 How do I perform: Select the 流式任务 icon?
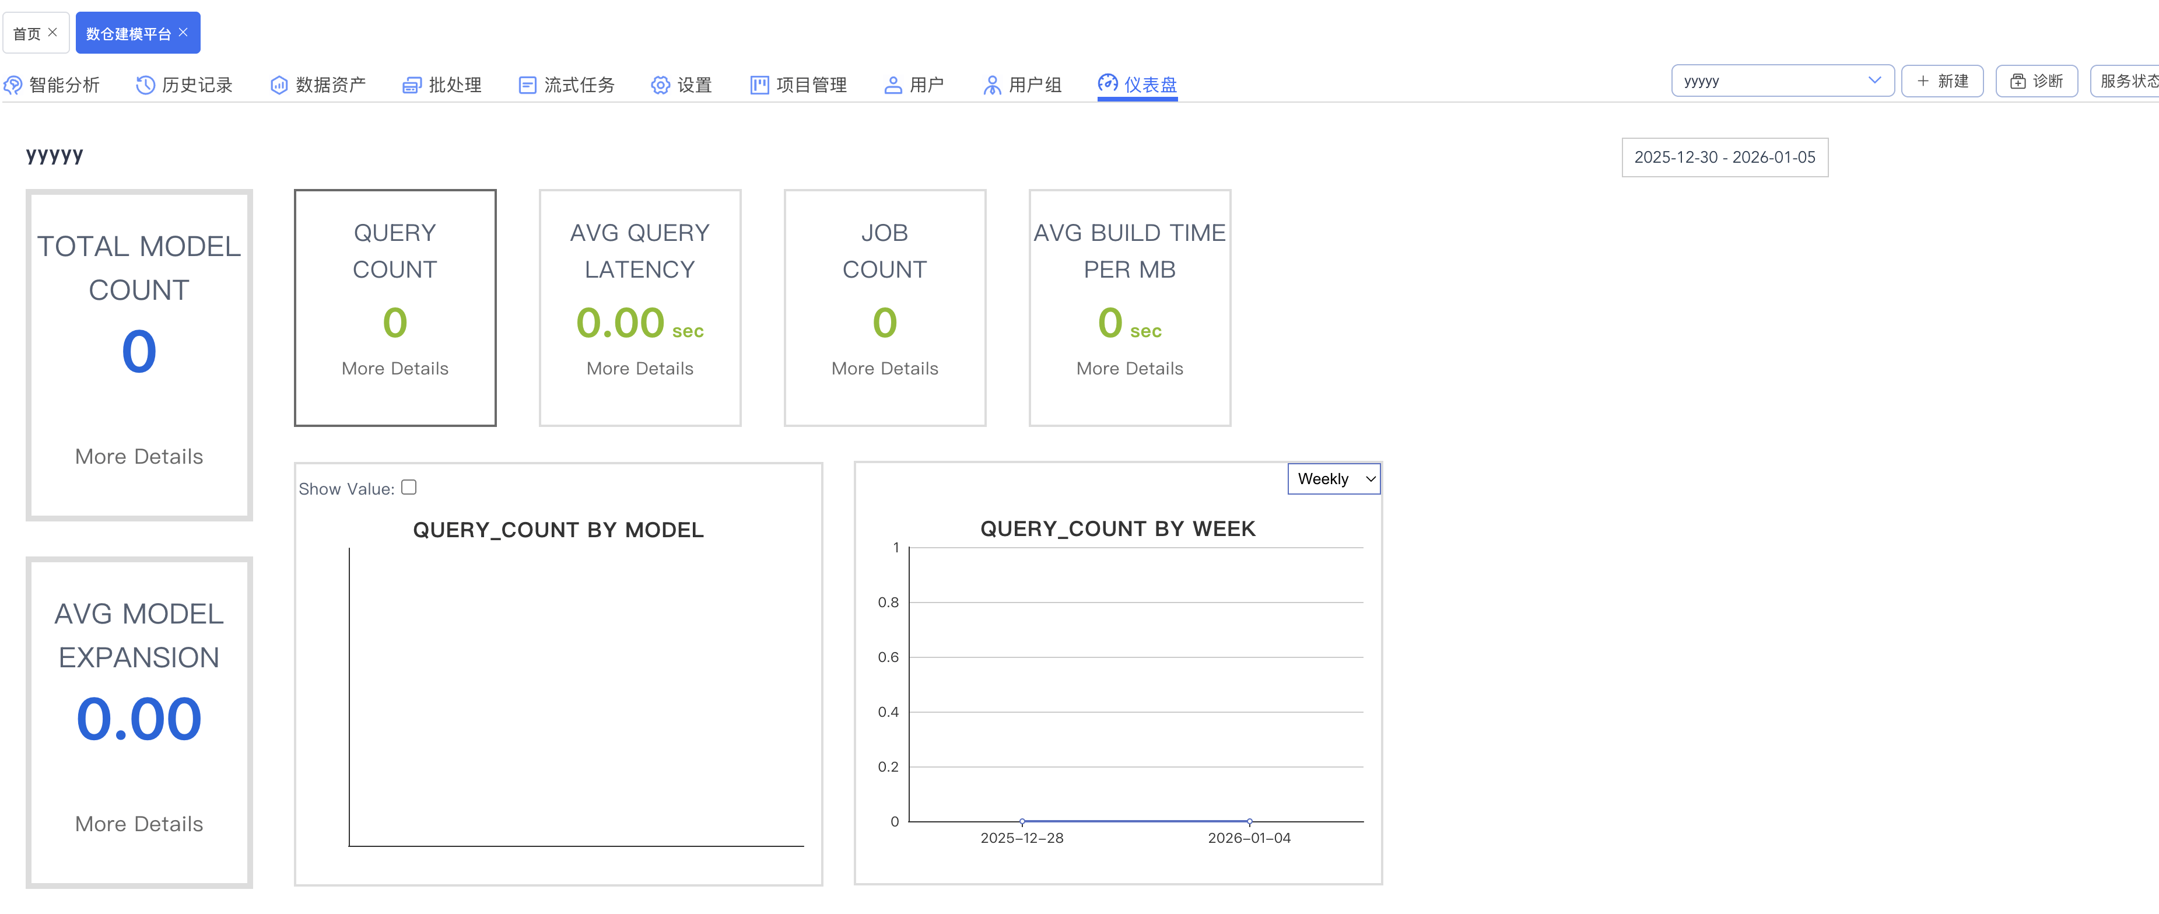[x=527, y=85]
